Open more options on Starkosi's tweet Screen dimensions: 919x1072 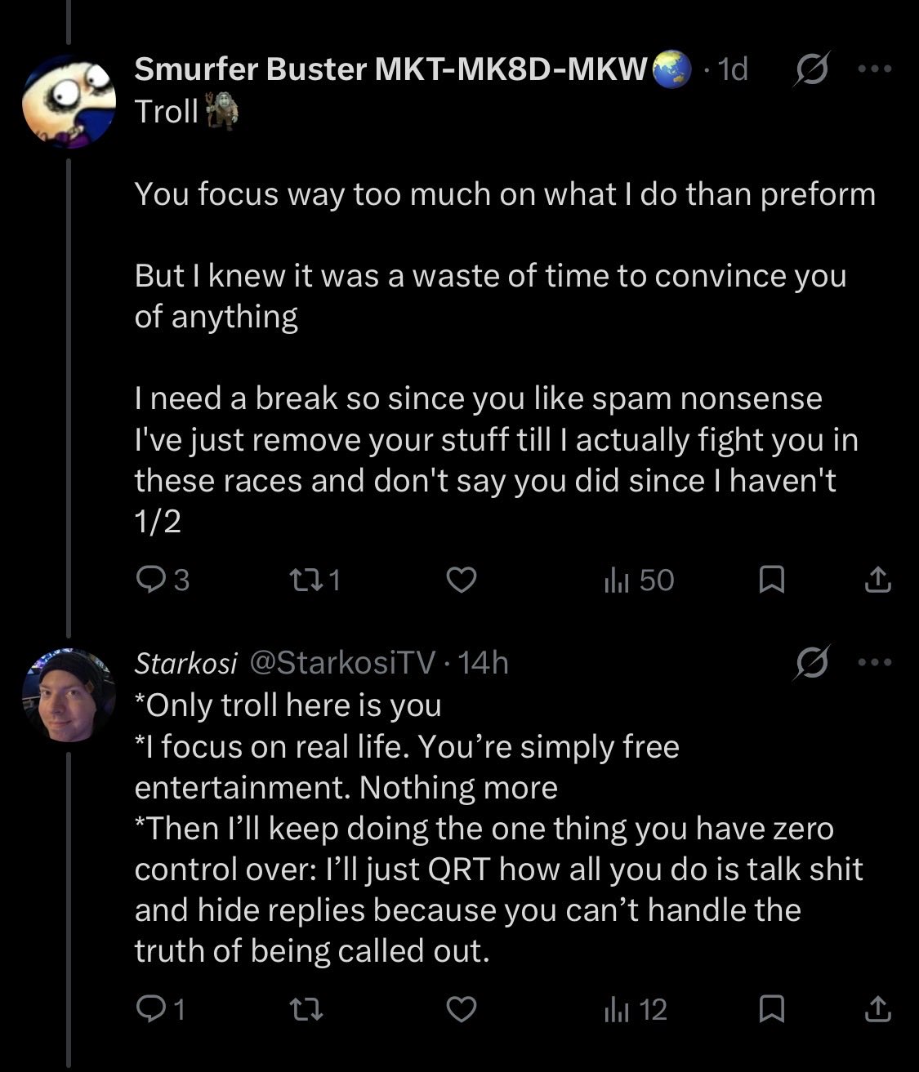click(876, 663)
